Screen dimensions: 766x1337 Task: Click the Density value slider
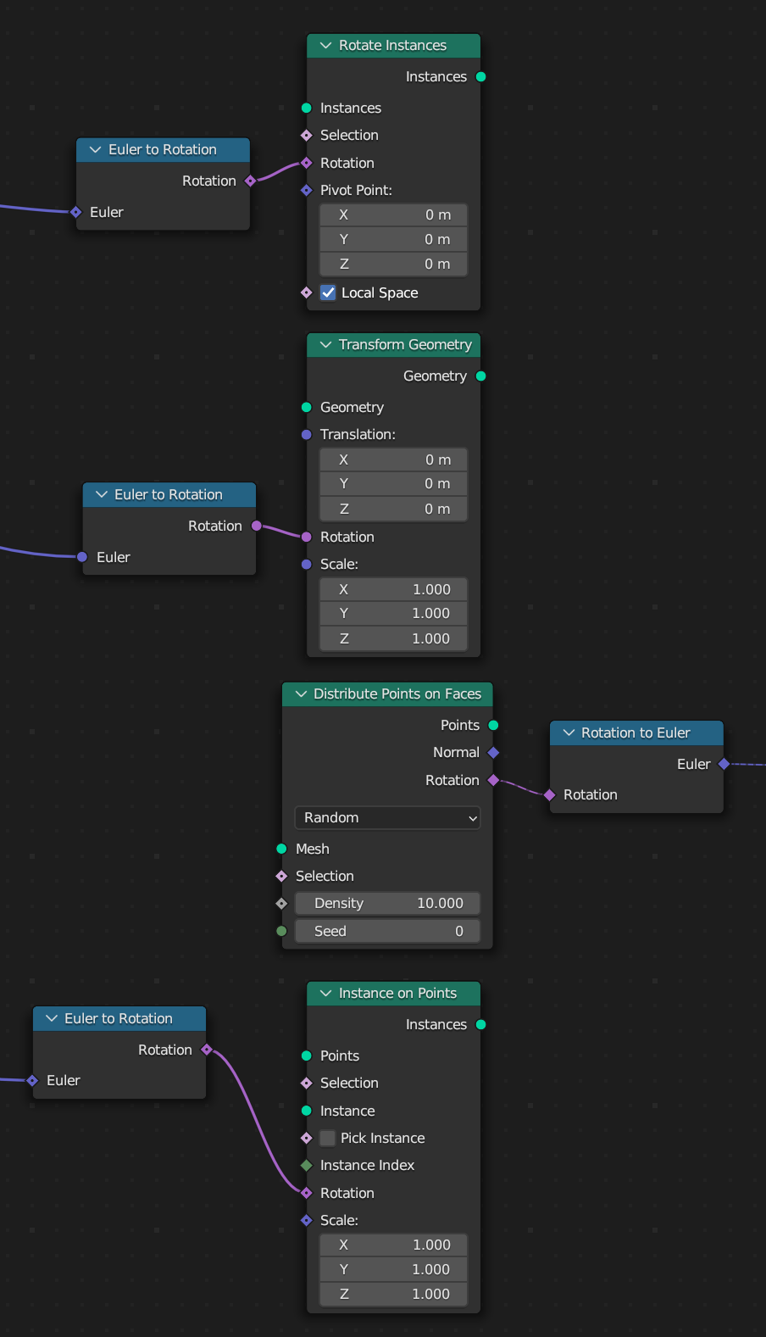point(387,904)
